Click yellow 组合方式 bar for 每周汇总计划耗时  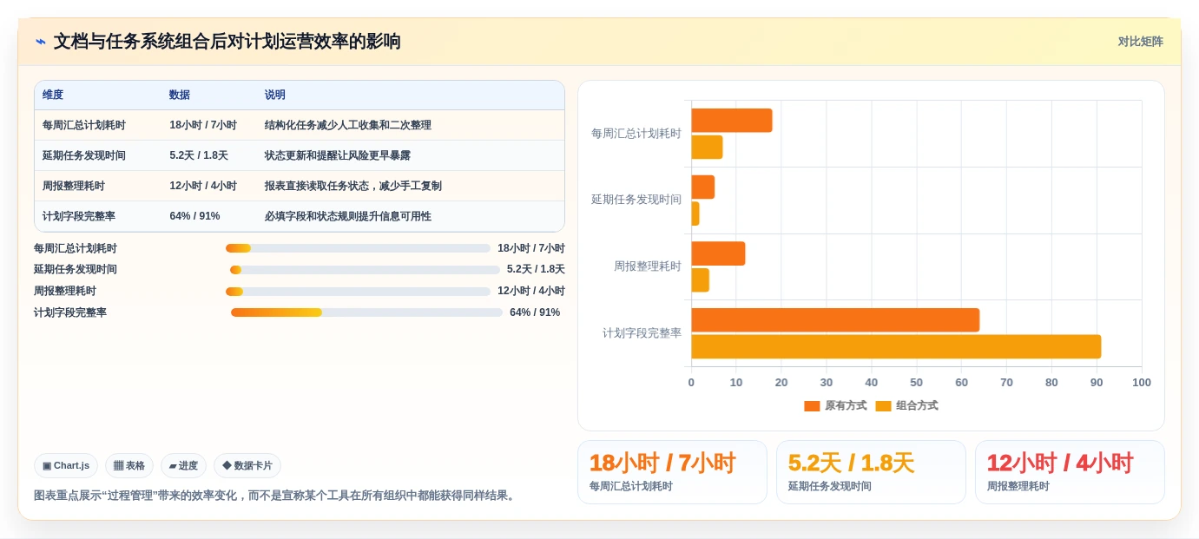click(707, 147)
